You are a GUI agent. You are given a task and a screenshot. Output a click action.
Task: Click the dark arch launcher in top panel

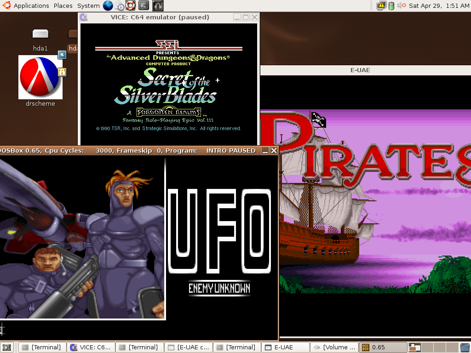pos(158,6)
